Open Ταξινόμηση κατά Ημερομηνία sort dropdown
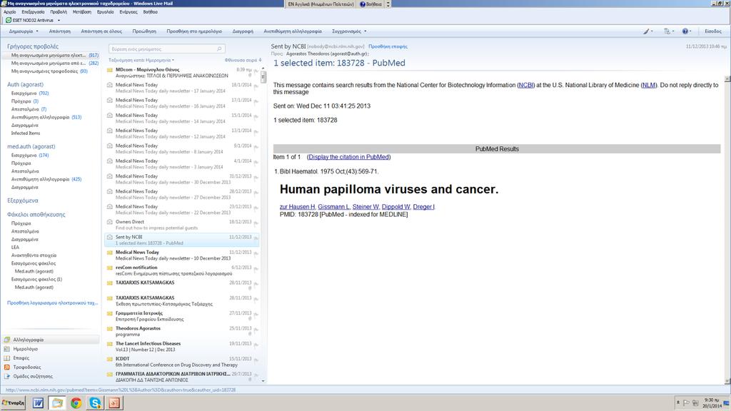This screenshot has width=731, height=411. click(x=141, y=60)
